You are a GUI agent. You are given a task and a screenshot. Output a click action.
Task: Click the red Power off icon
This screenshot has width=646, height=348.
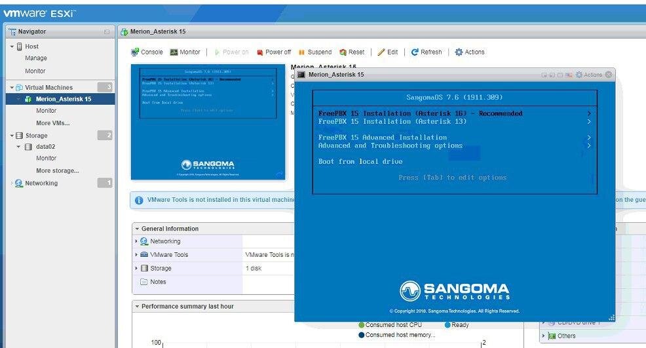point(260,52)
